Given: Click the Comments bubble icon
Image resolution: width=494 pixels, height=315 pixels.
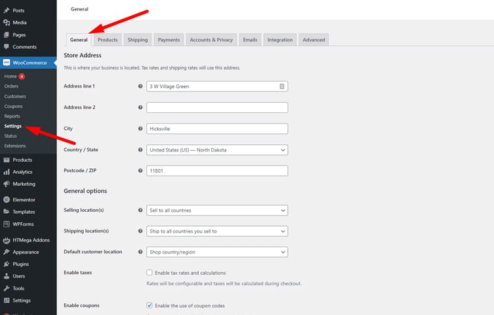Looking at the screenshot, I should click(6, 47).
